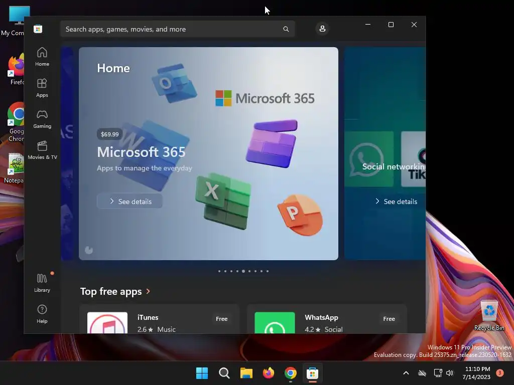Open the Windows Start menu

pos(202,373)
